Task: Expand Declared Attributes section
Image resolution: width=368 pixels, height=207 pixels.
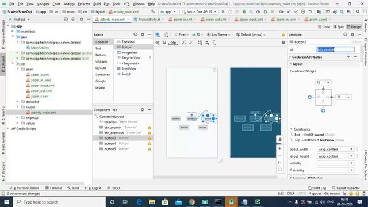Action: click(290, 57)
